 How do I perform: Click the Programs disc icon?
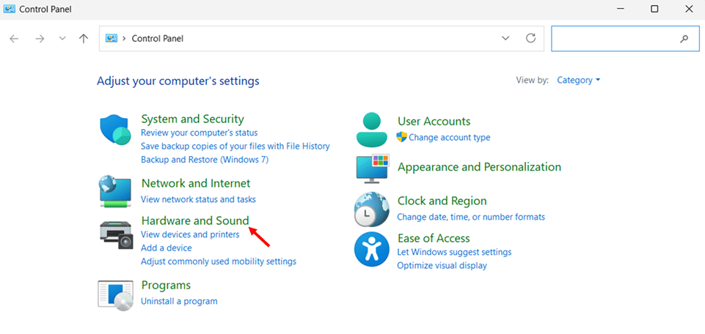(x=116, y=295)
